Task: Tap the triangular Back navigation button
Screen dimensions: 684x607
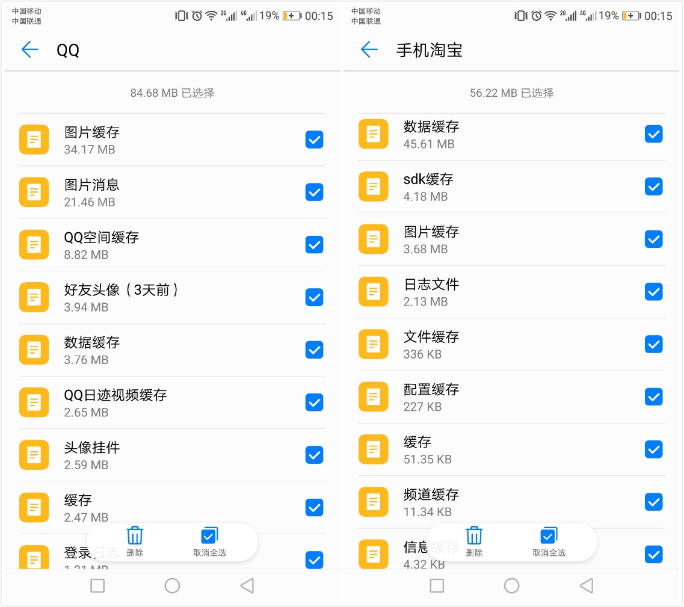Action: pyautogui.click(x=247, y=585)
